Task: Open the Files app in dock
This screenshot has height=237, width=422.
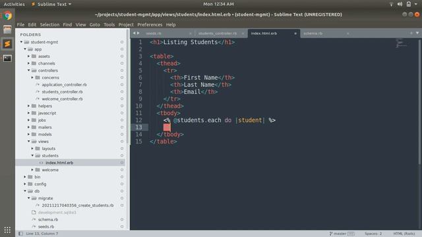Action: pos(7,30)
